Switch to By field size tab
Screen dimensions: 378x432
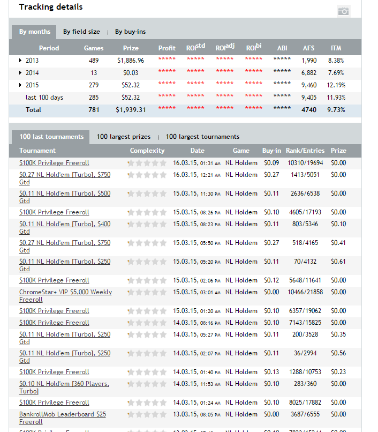(81, 32)
